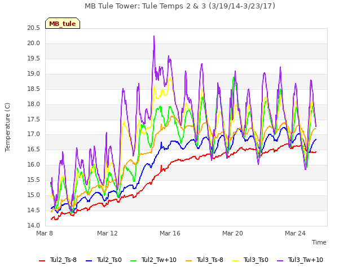Image resolution: width=361 pixels, height=271 pixels.
Task: Click the Mar 16 x-axis tick label
Action: click(170, 233)
